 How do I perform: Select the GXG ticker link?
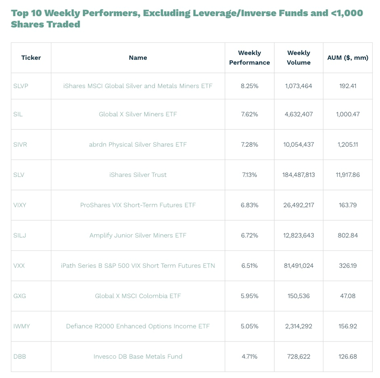click(x=20, y=296)
